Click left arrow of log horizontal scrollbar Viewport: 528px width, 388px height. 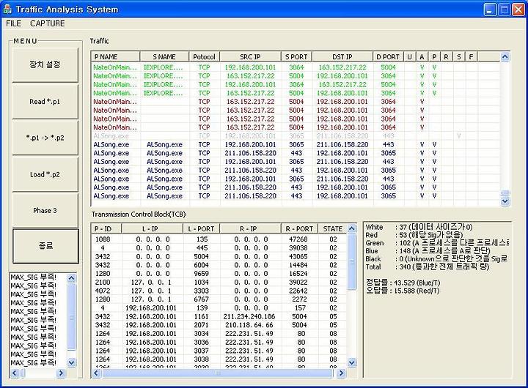pos(14,373)
